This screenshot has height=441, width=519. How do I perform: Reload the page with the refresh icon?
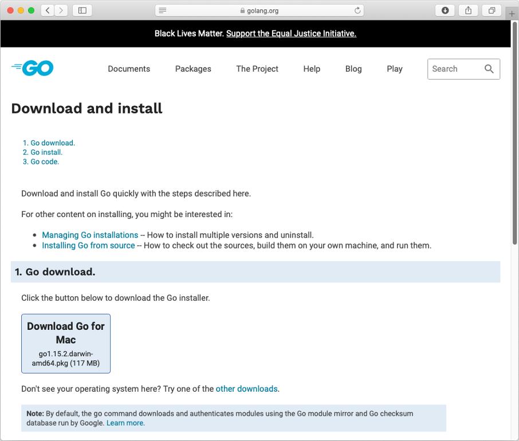(x=357, y=10)
